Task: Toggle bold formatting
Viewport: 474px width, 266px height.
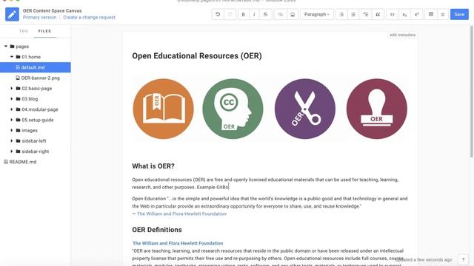Action: [x=244, y=14]
